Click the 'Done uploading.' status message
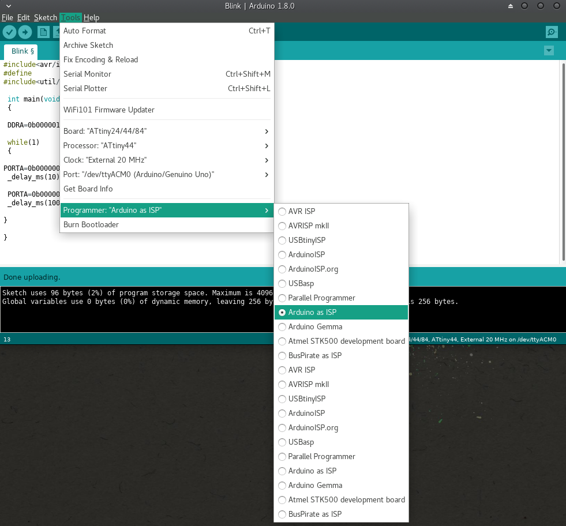 32,277
